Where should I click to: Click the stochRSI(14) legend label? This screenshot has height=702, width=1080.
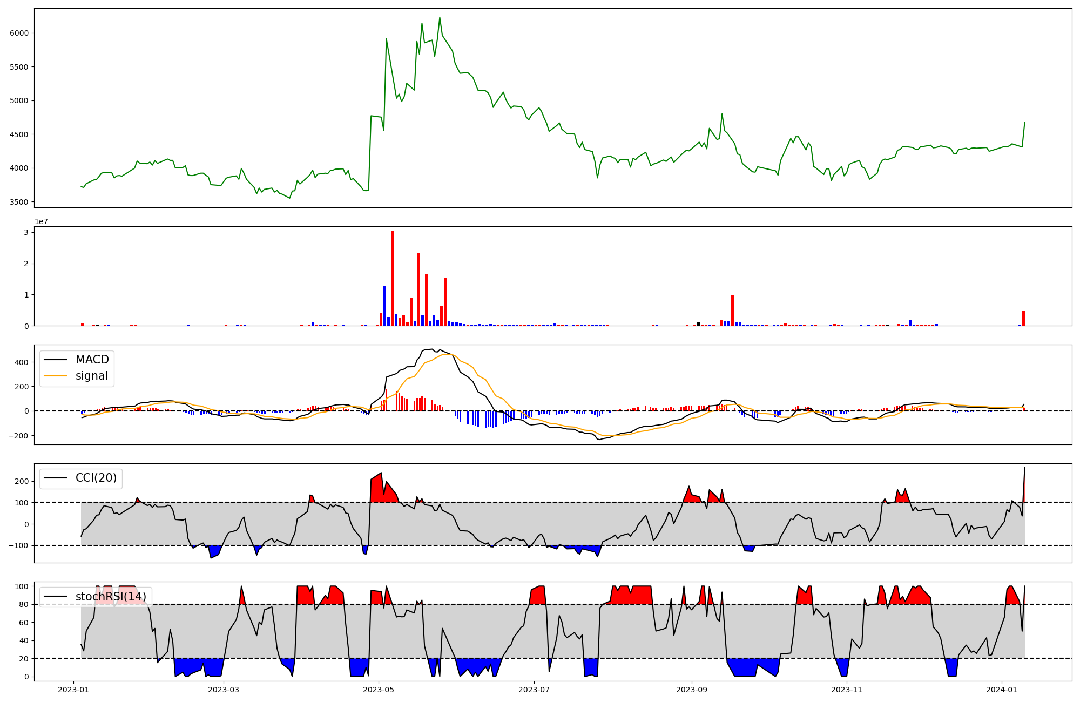point(111,597)
